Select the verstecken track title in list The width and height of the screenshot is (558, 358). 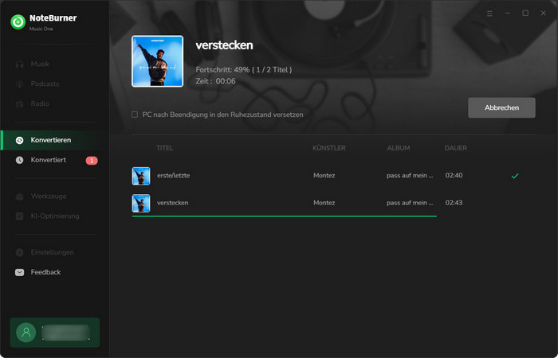tap(173, 203)
